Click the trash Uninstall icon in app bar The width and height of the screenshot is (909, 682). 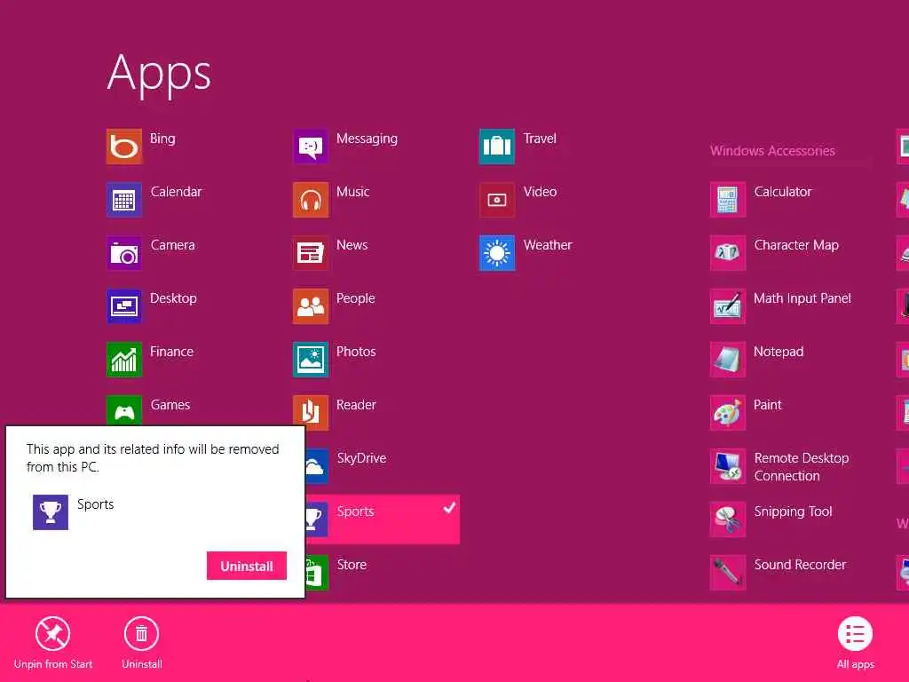141,634
